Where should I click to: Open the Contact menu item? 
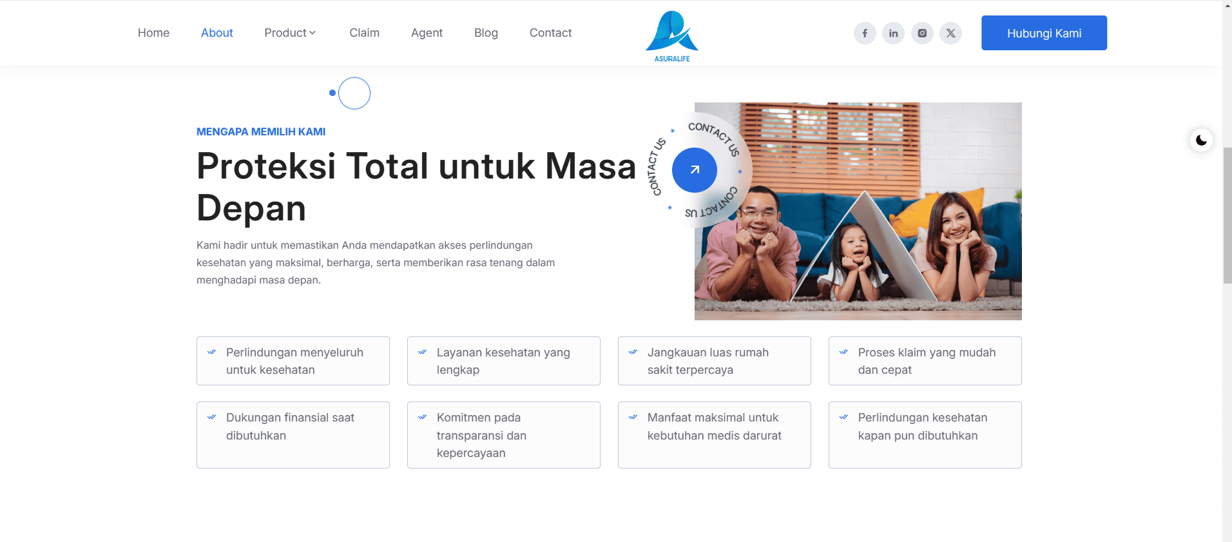[550, 33]
